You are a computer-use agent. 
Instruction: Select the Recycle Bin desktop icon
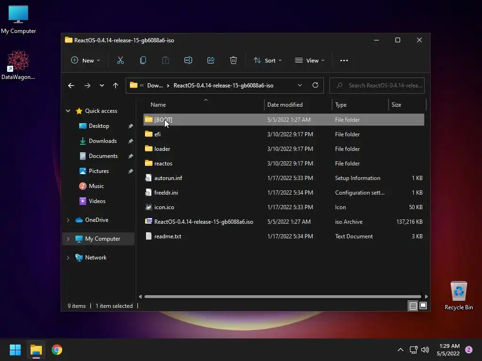point(458,296)
